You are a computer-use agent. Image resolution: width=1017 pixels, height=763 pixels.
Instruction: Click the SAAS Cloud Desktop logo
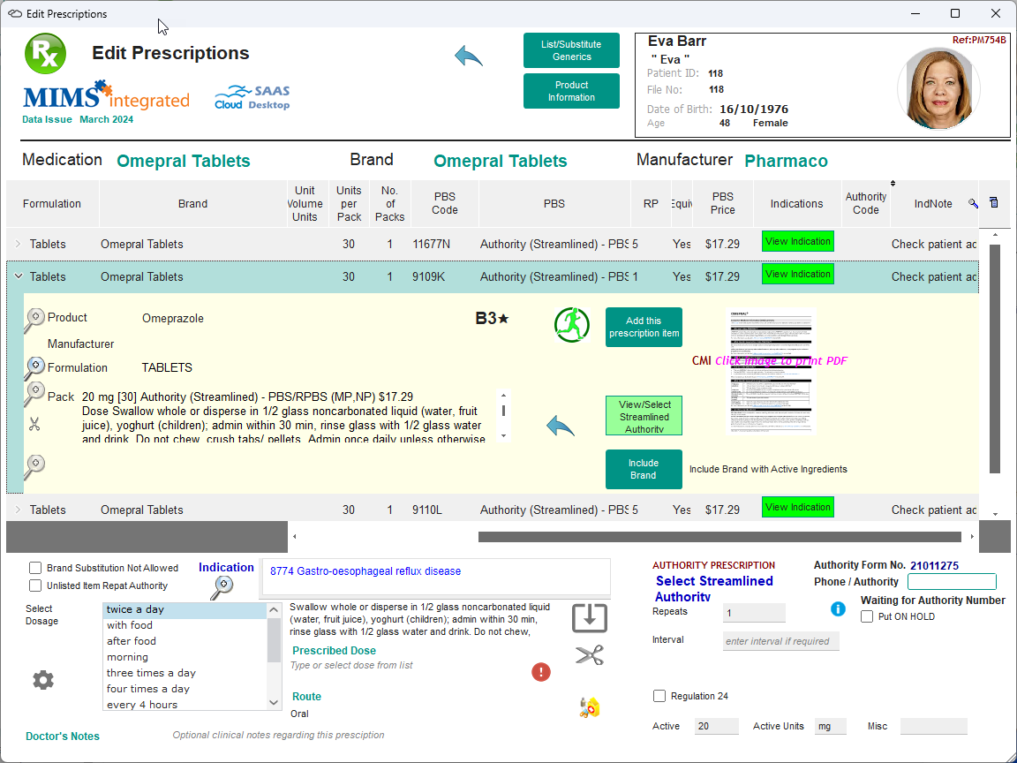(x=252, y=97)
